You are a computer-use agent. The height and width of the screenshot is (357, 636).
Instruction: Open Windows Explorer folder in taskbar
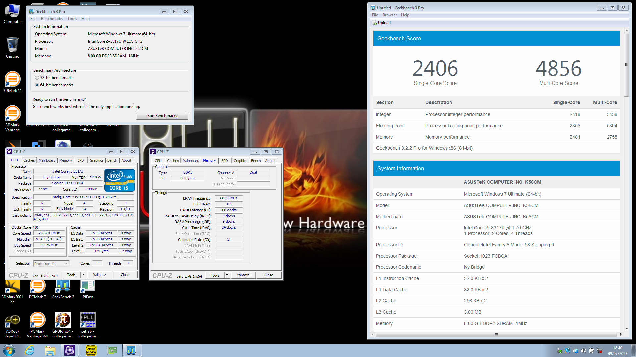(x=50, y=350)
